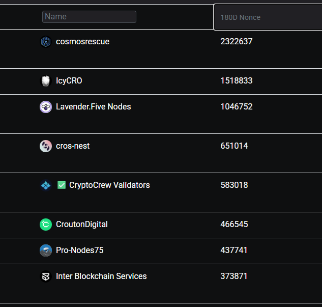Click the cosmosrescue validator logo icon
This screenshot has width=322, height=307.
click(x=46, y=42)
